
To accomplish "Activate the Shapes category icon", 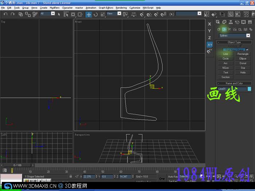I will [224, 29].
